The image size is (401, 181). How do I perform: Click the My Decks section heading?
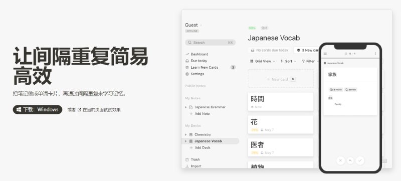(193, 125)
